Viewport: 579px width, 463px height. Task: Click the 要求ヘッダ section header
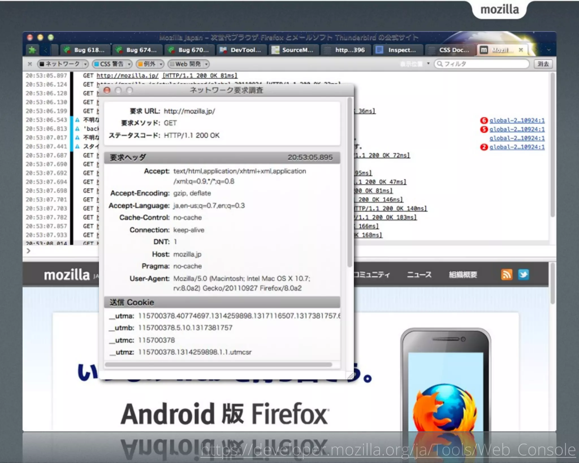coord(222,157)
